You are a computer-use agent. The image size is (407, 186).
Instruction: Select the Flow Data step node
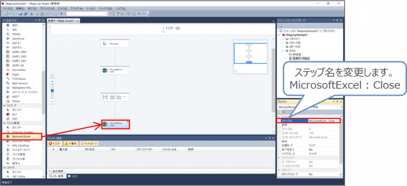pyautogui.click(x=115, y=44)
